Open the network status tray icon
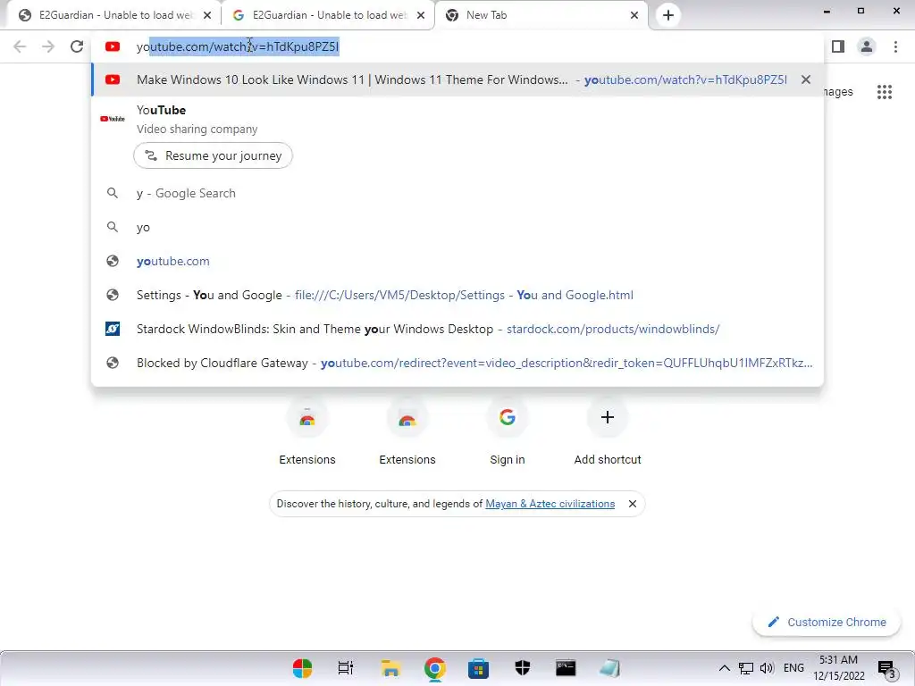This screenshot has width=915, height=686. [x=746, y=668]
